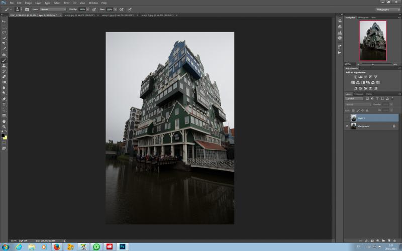This screenshot has width=402, height=251.
Task: Open the brush panel toggle in options bar
Action: pos(27,10)
